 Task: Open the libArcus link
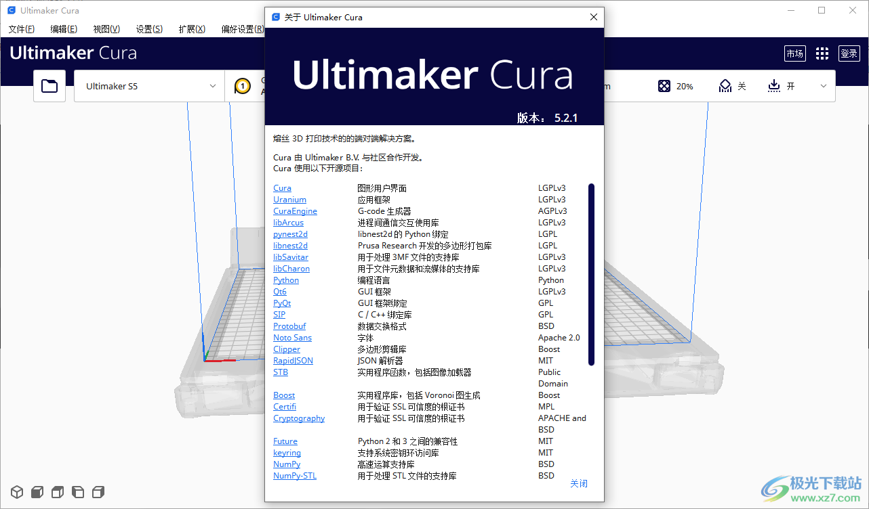288,223
